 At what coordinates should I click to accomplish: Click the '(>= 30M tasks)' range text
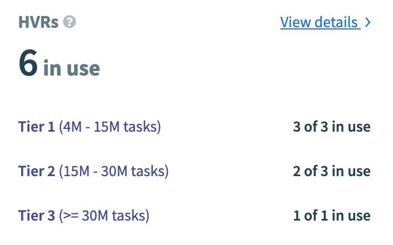point(104,215)
